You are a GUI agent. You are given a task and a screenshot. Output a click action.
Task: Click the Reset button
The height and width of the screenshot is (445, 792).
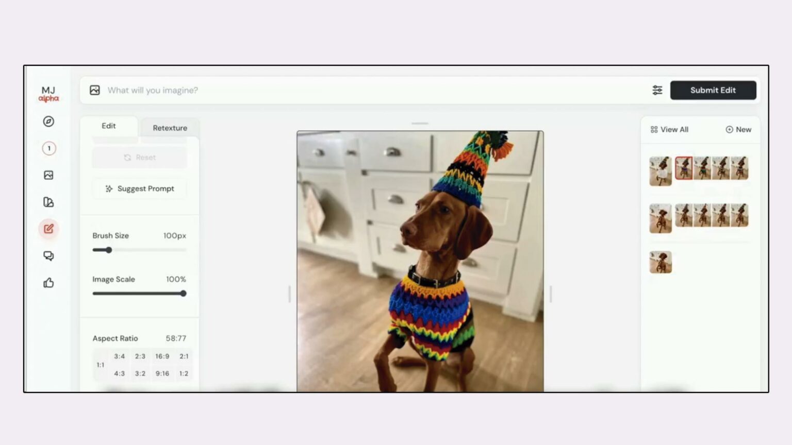pyautogui.click(x=140, y=158)
